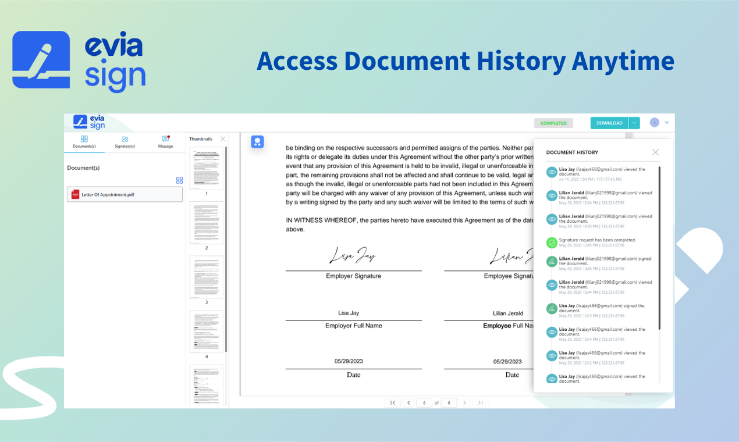Click the 12:45 PM Lilian Jerald viewed entry text
739x442 pixels.
(606, 219)
